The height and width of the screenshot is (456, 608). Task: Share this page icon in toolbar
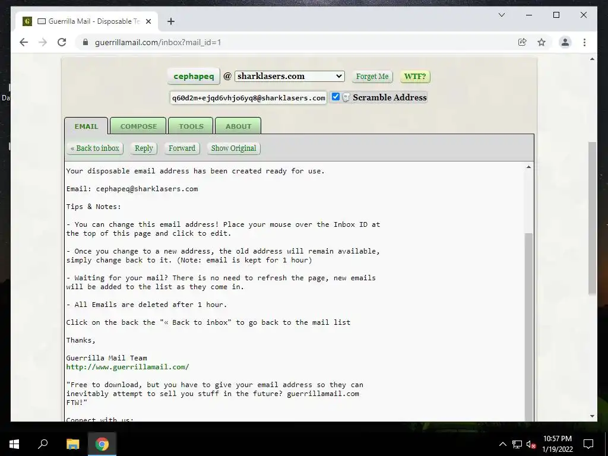pyautogui.click(x=522, y=42)
